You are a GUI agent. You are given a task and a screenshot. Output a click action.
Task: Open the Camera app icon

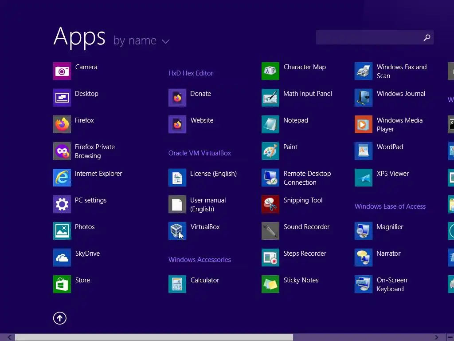(62, 71)
